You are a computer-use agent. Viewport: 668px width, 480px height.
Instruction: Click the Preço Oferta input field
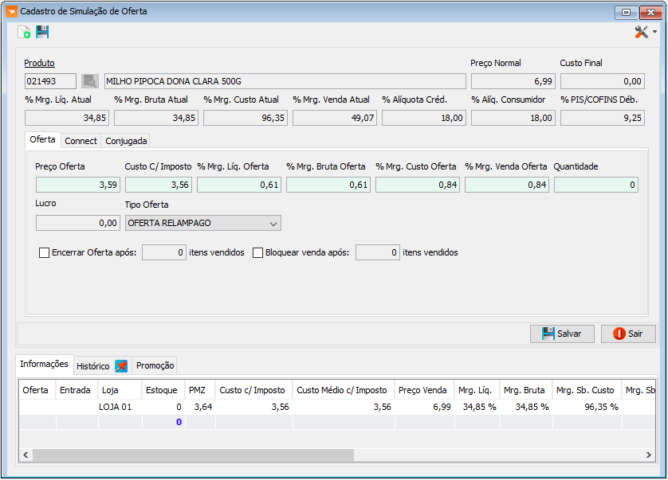tap(78, 185)
